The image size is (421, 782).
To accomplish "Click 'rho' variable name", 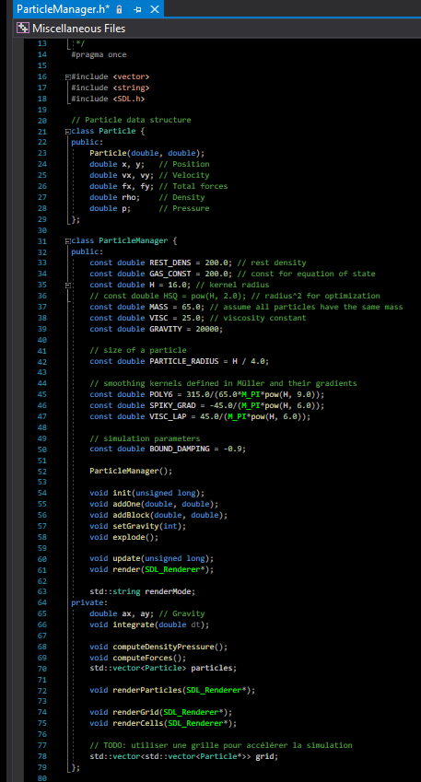I will pyautogui.click(x=129, y=197).
